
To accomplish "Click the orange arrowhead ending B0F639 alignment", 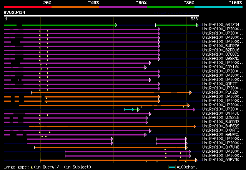I will click(x=195, y=126).
